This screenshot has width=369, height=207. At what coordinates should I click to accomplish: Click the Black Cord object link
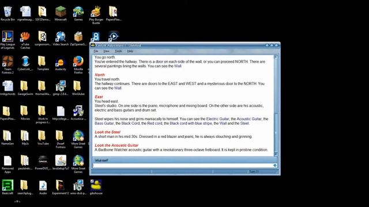pos(130,123)
